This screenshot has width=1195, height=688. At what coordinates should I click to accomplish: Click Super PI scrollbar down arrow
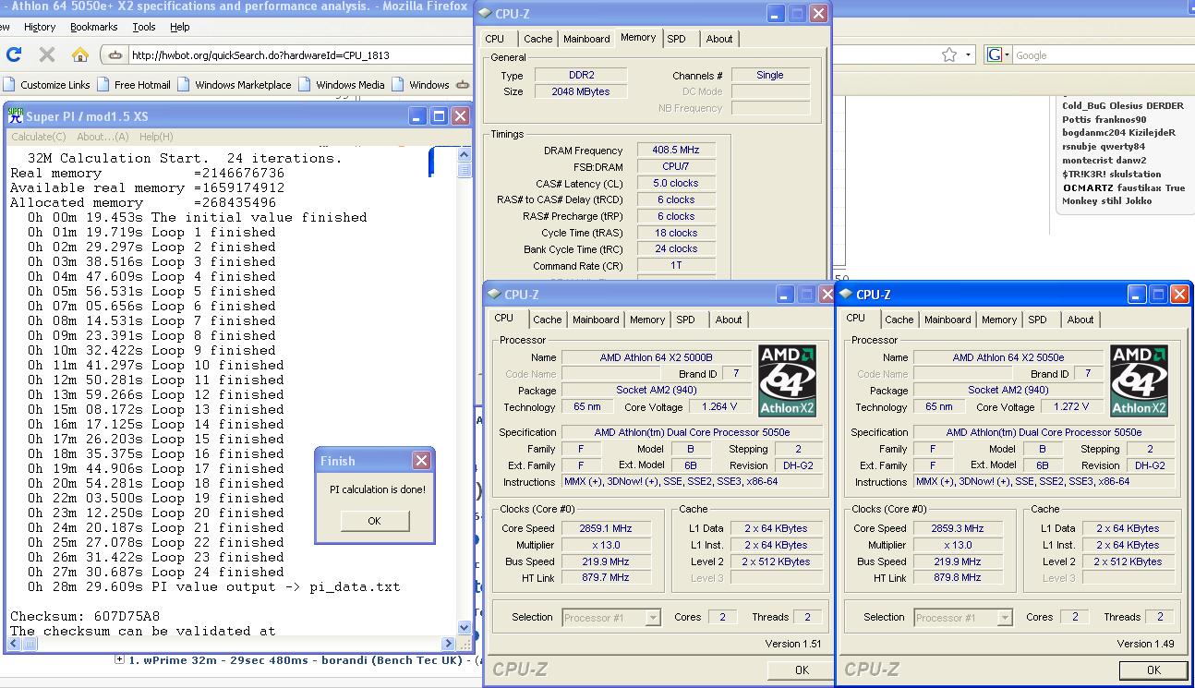pyautogui.click(x=465, y=628)
